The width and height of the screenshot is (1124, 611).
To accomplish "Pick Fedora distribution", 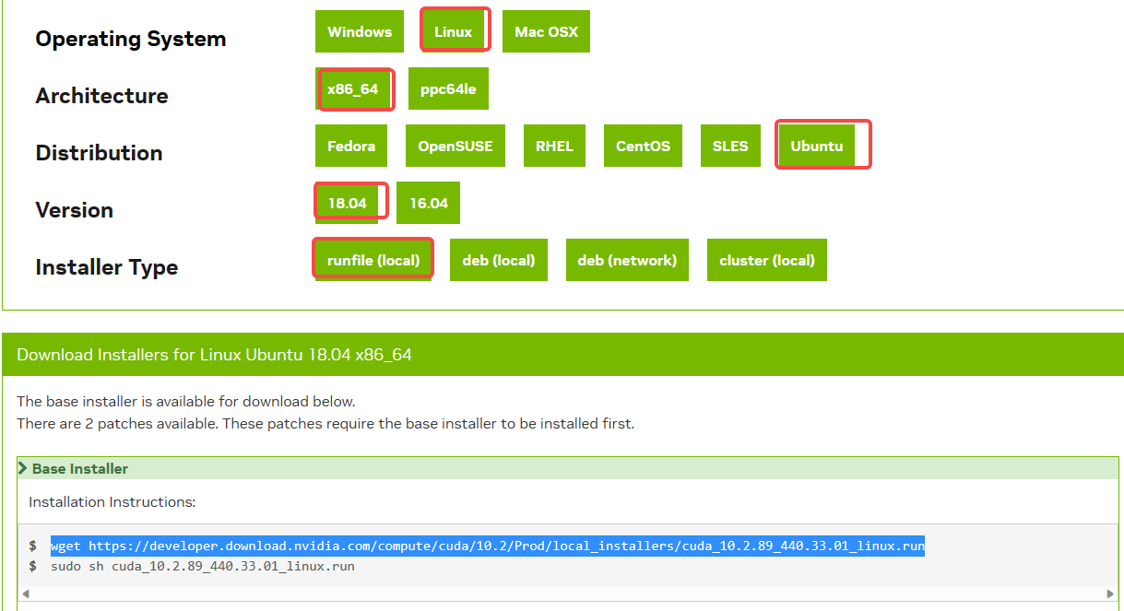I will 351,147.
